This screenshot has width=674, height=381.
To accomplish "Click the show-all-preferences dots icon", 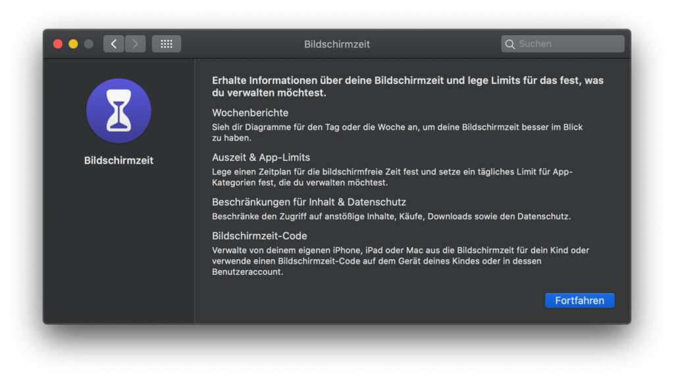I will pos(166,43).
